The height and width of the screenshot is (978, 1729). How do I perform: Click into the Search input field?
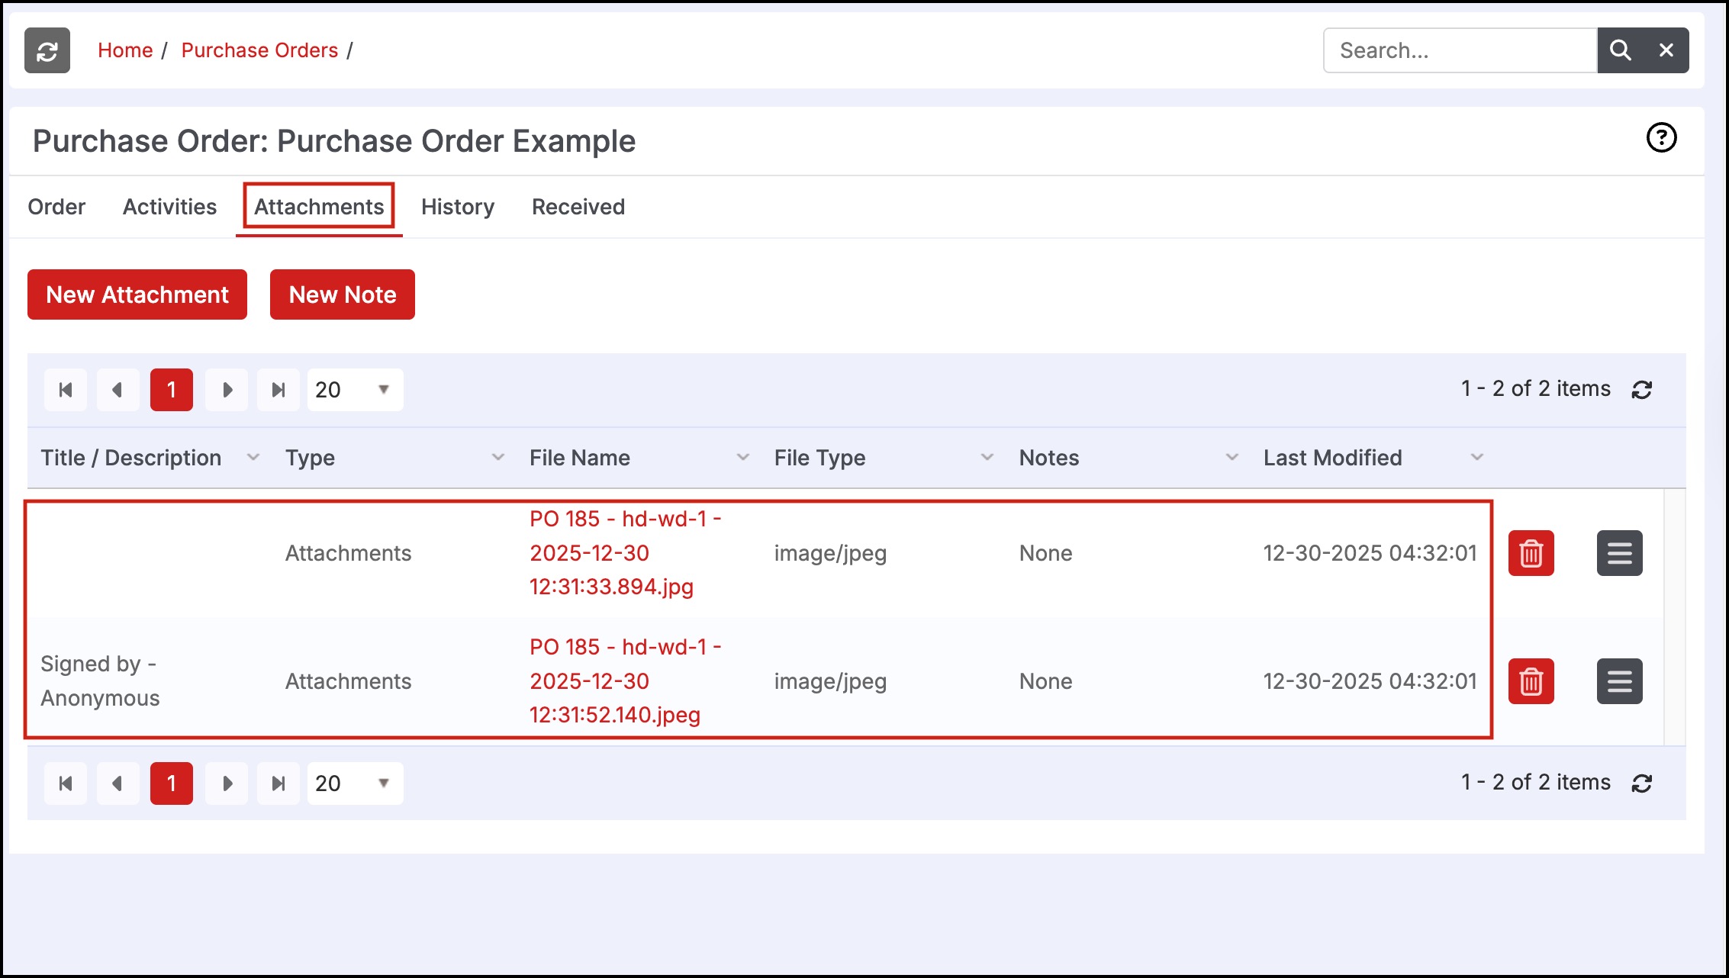pyautogui.click(x=1459, y=50)
